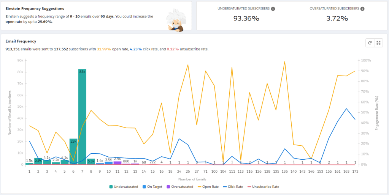
Task: Select the purple 2.9k oversaturated bar
Action: 117,163
